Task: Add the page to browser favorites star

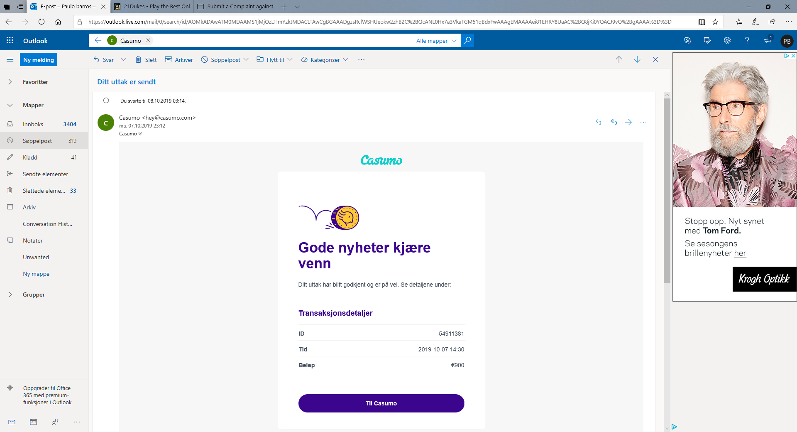Action: (715, 22)
